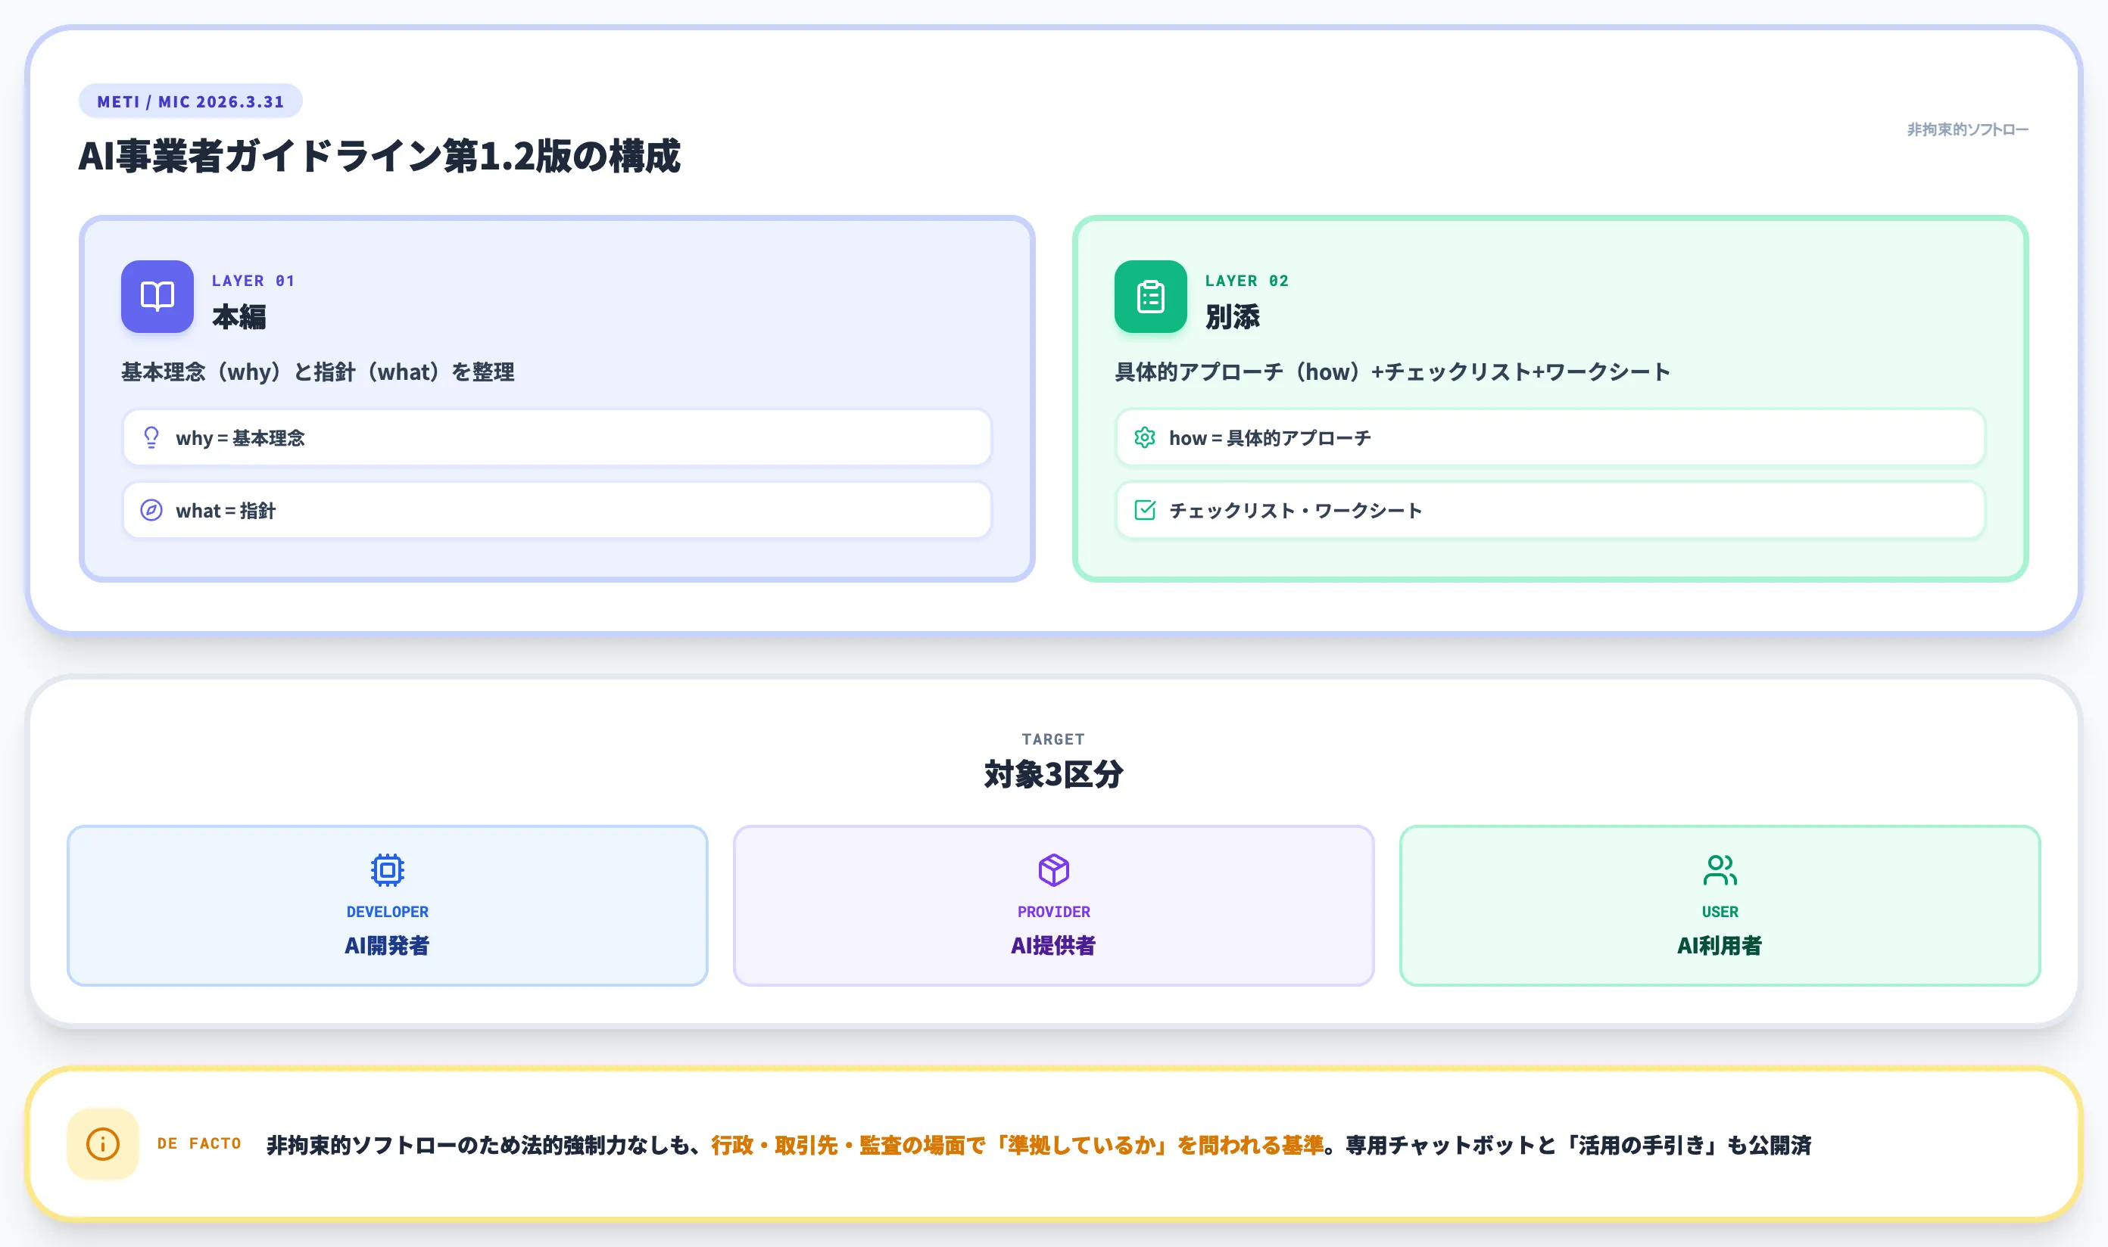Click the text 専用チャットボットと「活用の手引き」も公開済
The image size is (2108, 1247).
(1578, 1146)
